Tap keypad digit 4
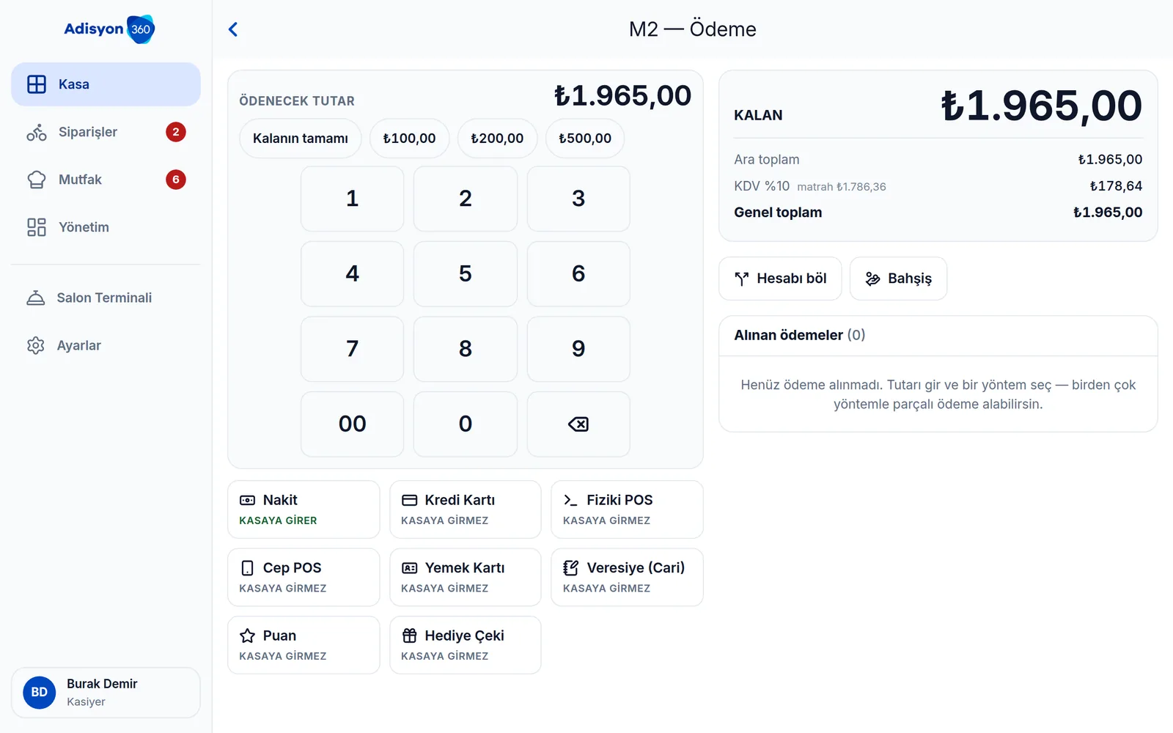 pos(352,273)
